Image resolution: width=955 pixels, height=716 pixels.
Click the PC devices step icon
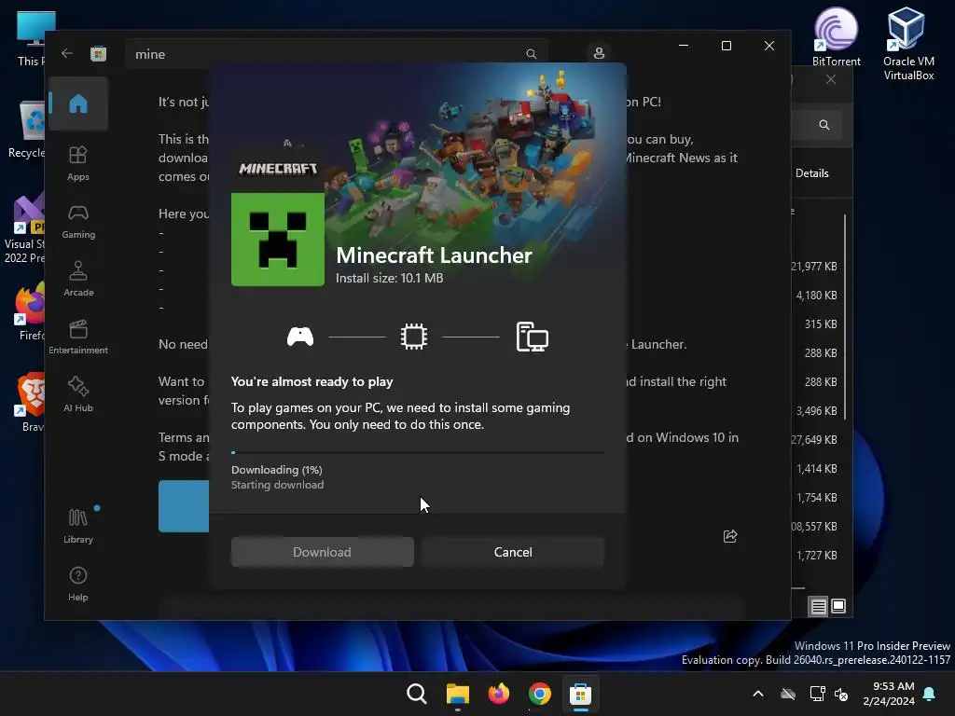tap(532, 337)
